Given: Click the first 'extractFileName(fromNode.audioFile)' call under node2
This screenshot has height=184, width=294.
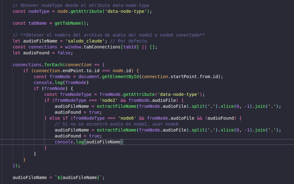Looking at the screenshot, I should (x=143, y=106).
